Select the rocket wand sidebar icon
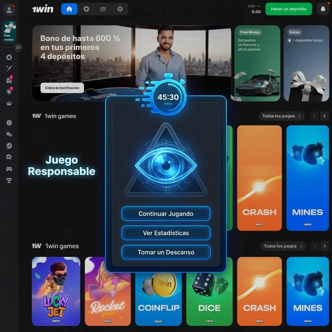332x332 pixels. (9, 68)
